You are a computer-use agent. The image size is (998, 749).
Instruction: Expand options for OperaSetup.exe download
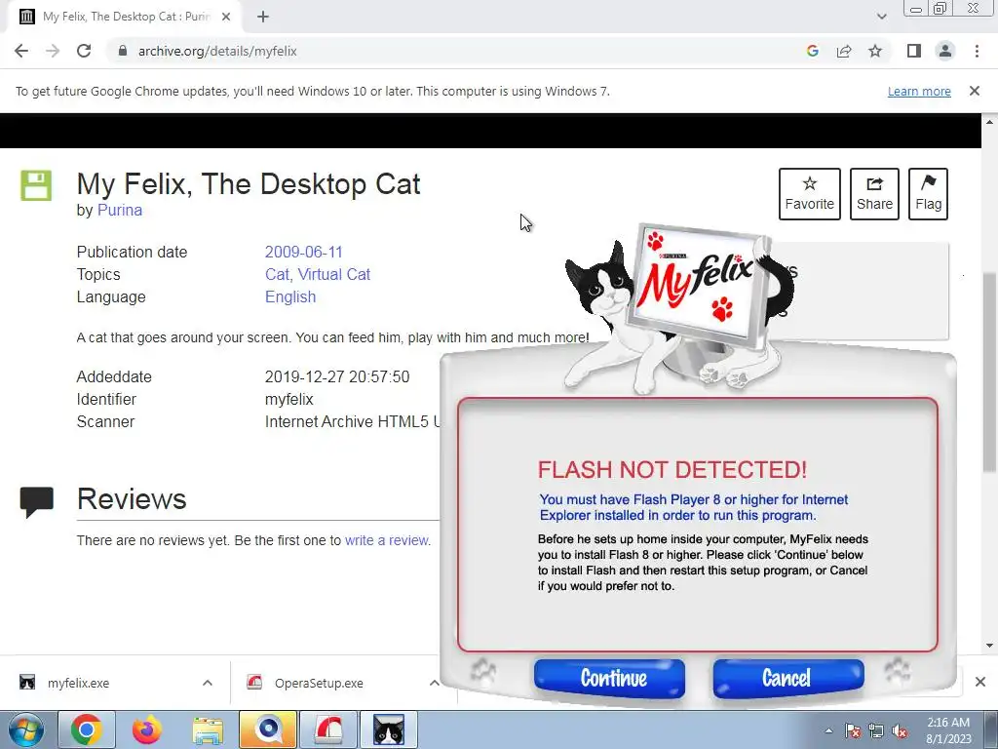434,683
